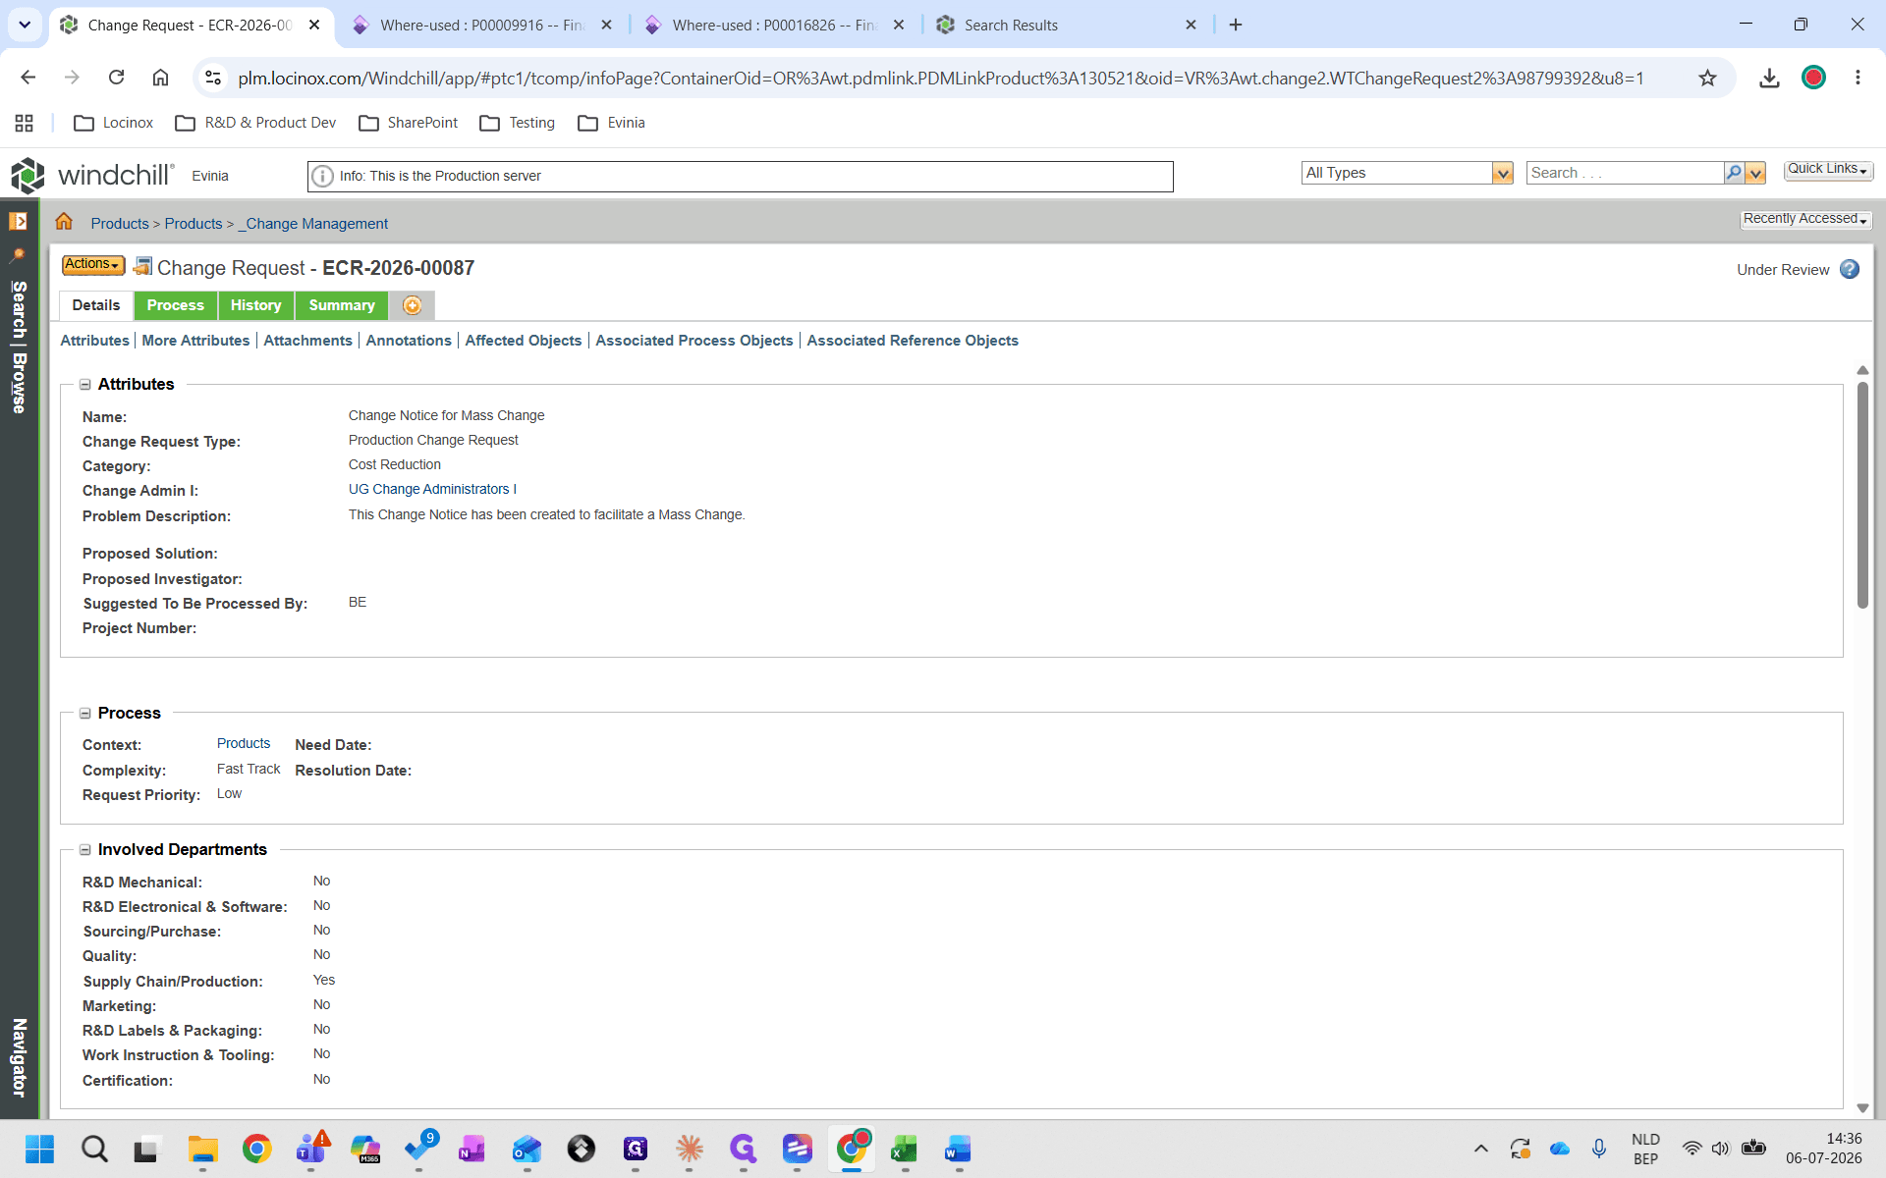
Task: Open Chrome menu three dots
Action: click(1858, 78)
